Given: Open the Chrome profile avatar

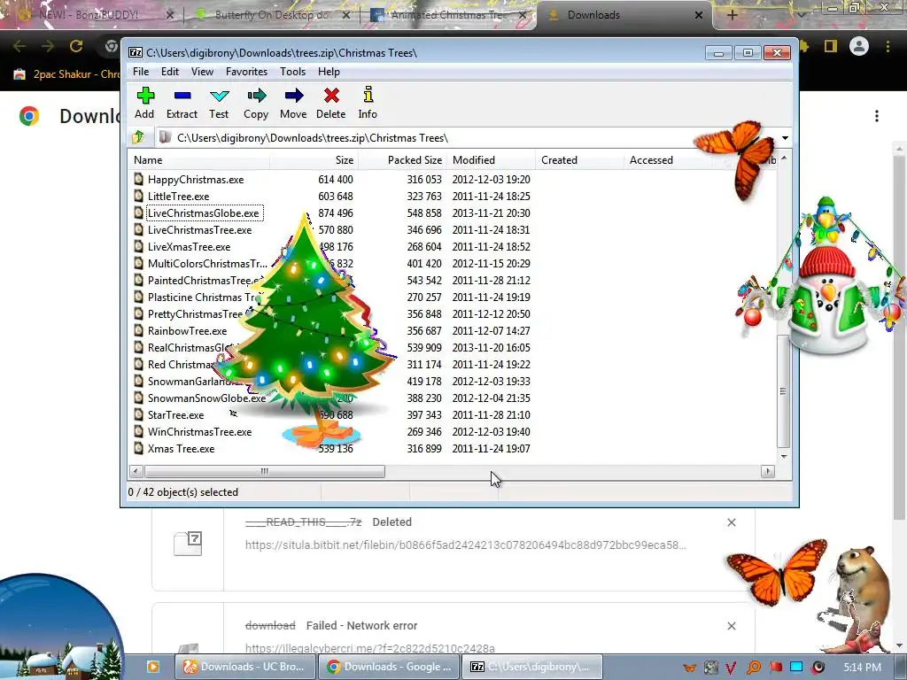Looking at the screenshot, I should point(859,46).
